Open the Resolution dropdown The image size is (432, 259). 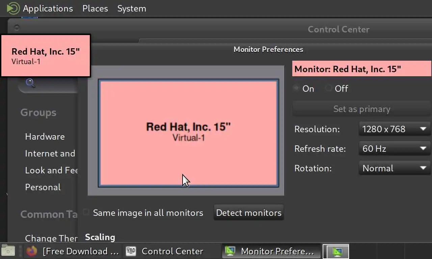(x=395, y=129)
